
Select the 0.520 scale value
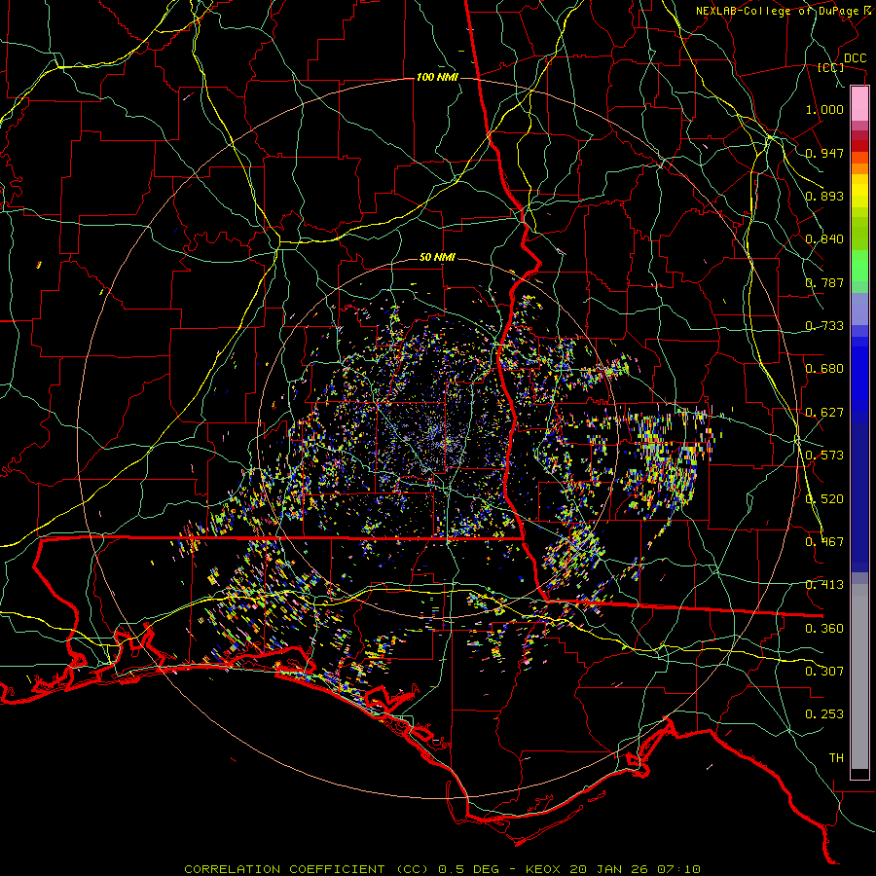[x=824, y=499]
